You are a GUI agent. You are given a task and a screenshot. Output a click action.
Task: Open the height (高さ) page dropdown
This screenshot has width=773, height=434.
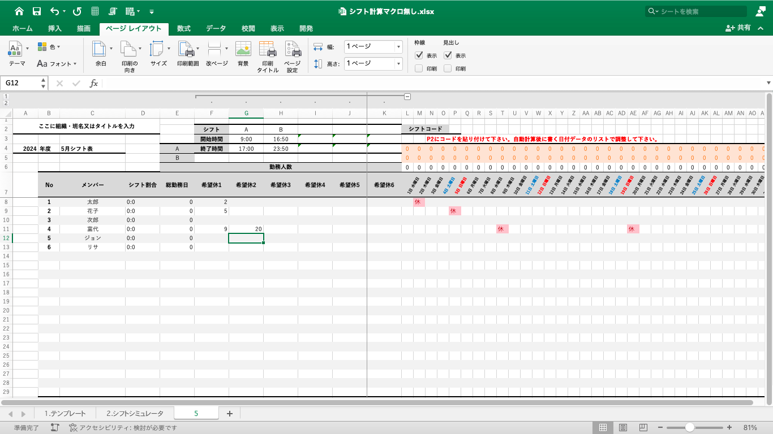click(x=398, y=64)
